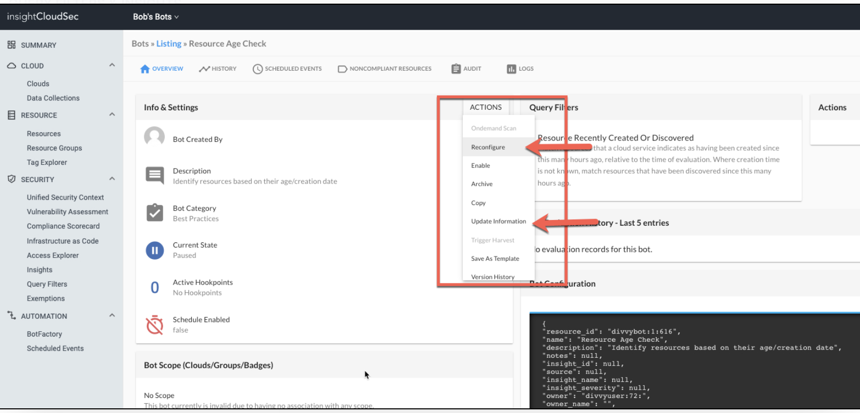The height and width of the screenshot is (413, 860).
Task: Click the Overview home icon
Action: pos(145,69)
